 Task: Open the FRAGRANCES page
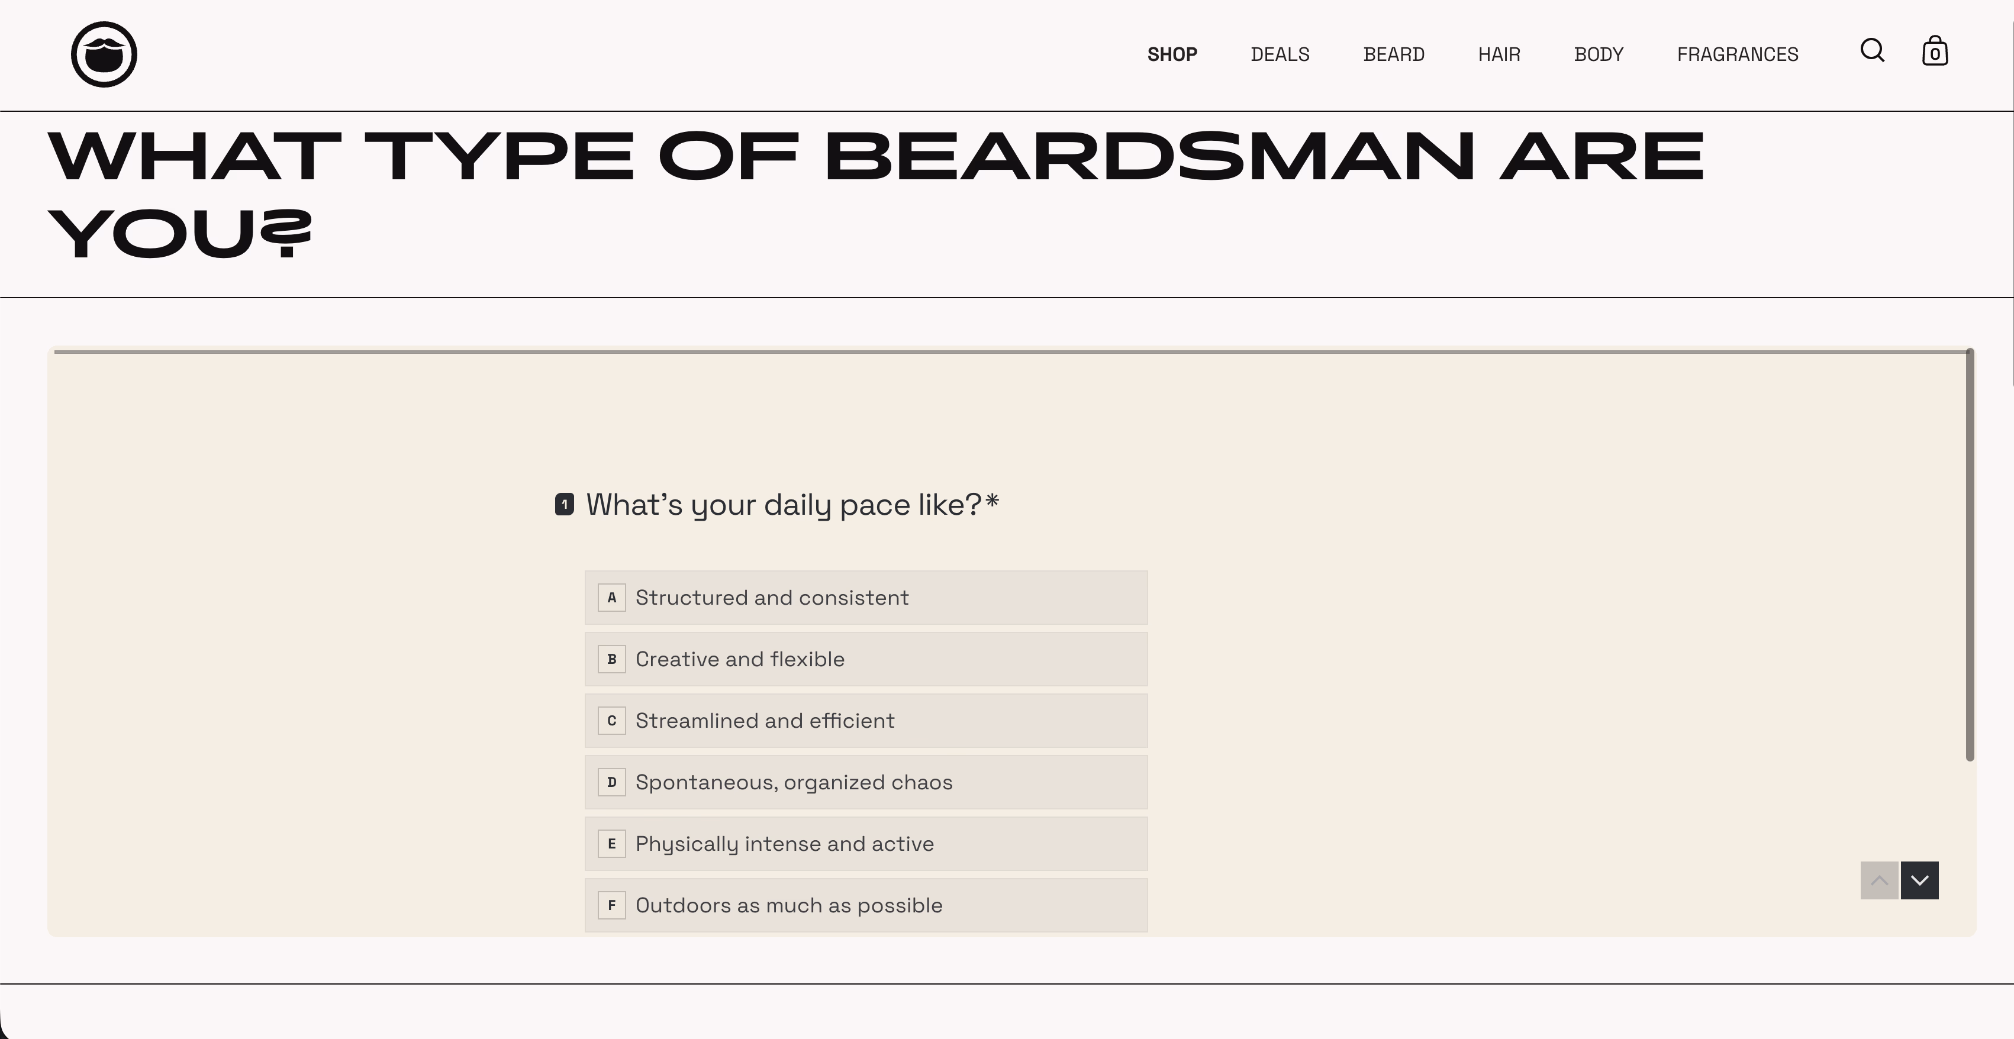[x=1737, y=54]
